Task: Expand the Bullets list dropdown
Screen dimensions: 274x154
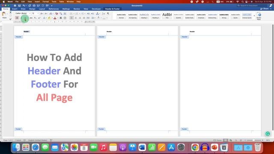Action: (74, 13)
